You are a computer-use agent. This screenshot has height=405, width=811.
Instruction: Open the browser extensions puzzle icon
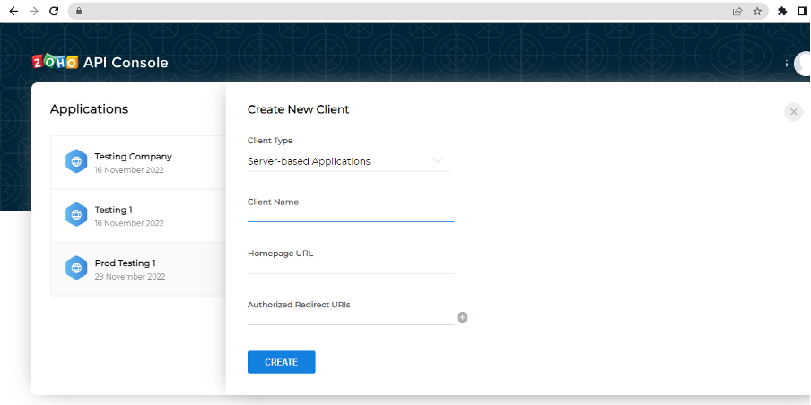pos(782,11)
